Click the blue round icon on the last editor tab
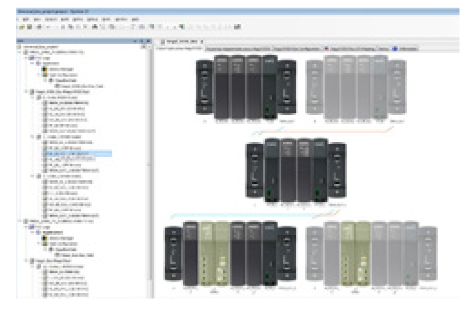 pos(395,48)
